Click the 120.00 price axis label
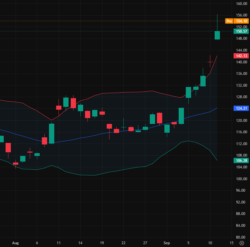 [242, 120]
